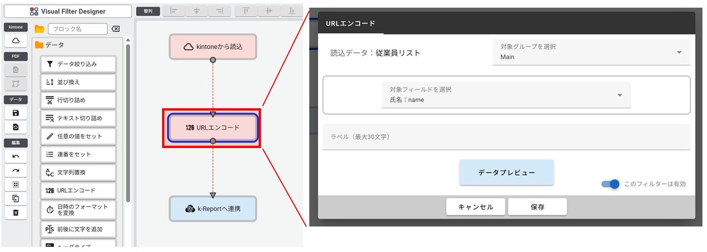The image size is (707, 252).
Task: Click the キャンセル button
Action: point(475,207)
